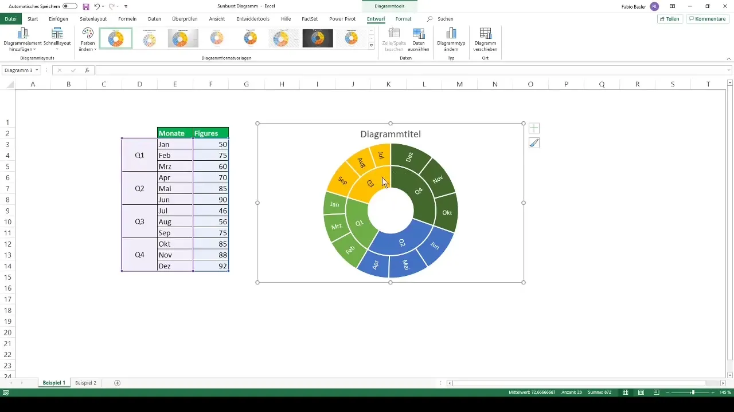
Task: Open the Format ribbon tab
Action: click(403, 19)
